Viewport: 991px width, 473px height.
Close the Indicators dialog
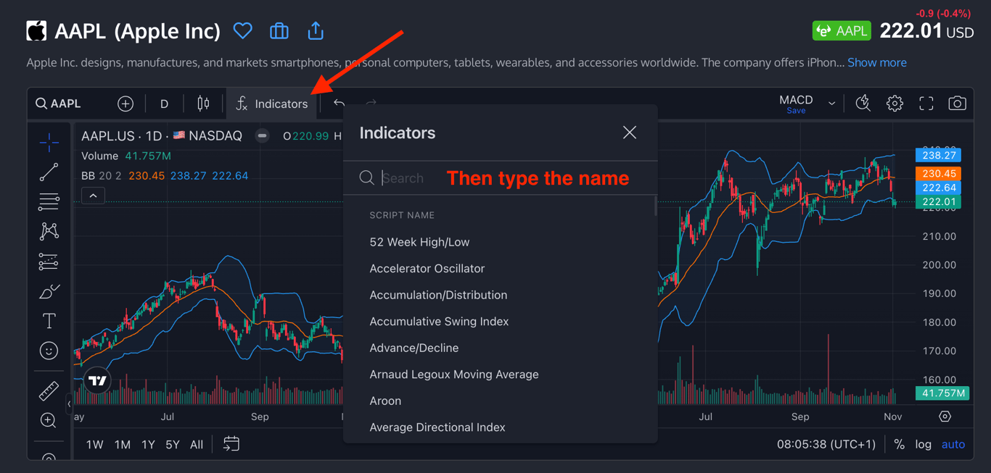[630, 133]
